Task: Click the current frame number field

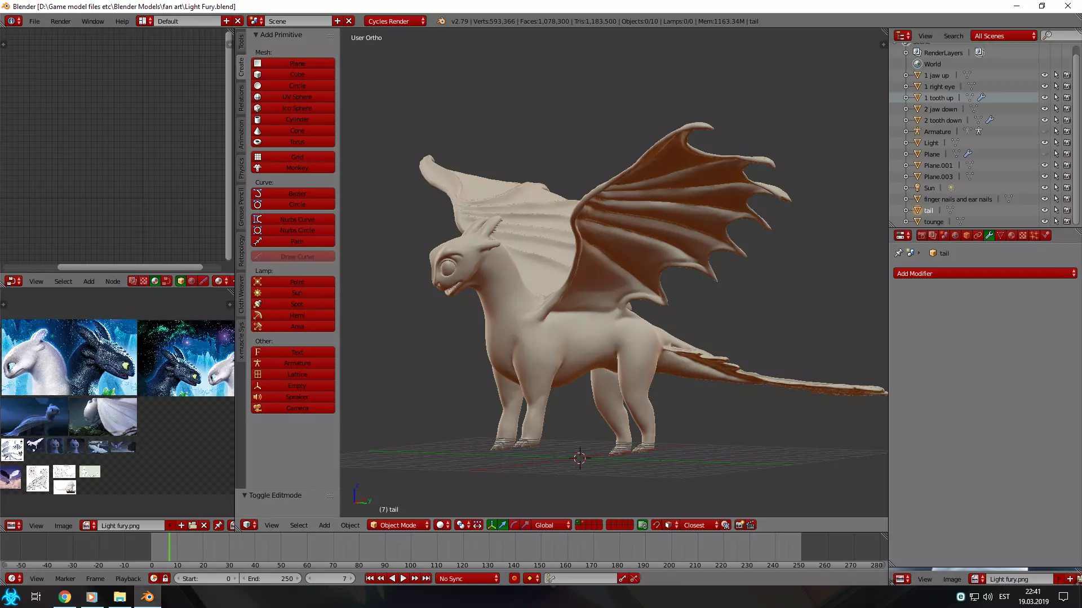Action: pos(330,578)
